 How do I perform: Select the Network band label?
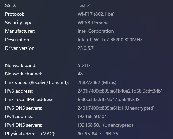(21, 65)
